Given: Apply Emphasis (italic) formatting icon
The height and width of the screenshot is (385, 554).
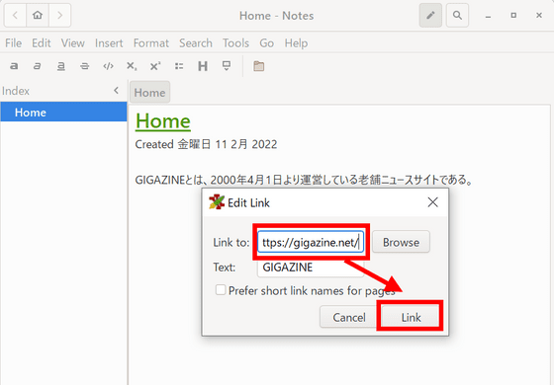Looking at the screenshot, I should (x=38, y=66).
